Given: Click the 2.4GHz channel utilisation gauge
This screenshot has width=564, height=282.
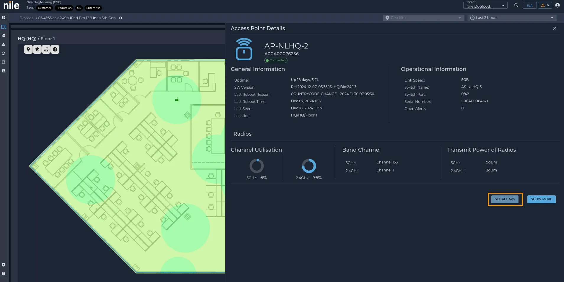Looking at the screenshot, I should (x=309, y=166).
